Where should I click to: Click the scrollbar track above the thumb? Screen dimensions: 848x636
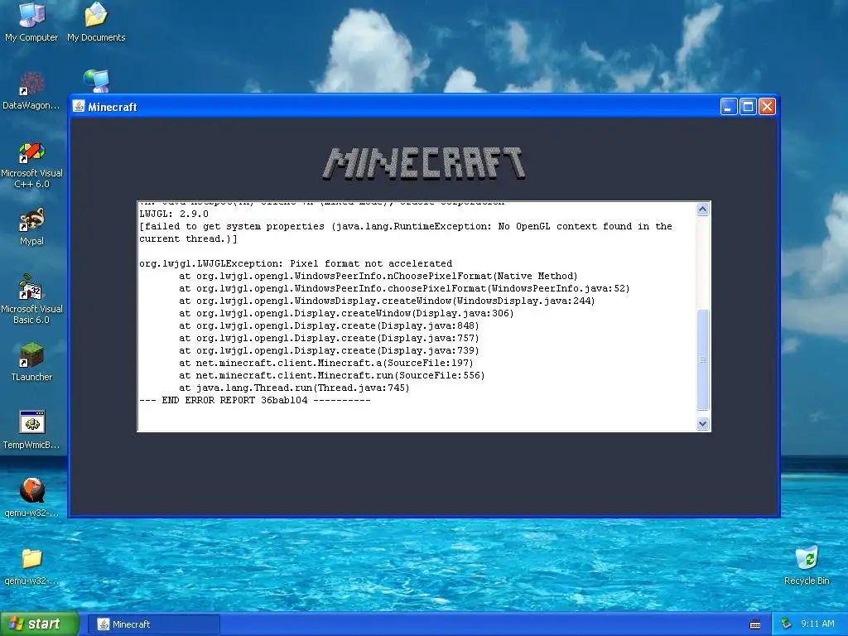(702, 263)
